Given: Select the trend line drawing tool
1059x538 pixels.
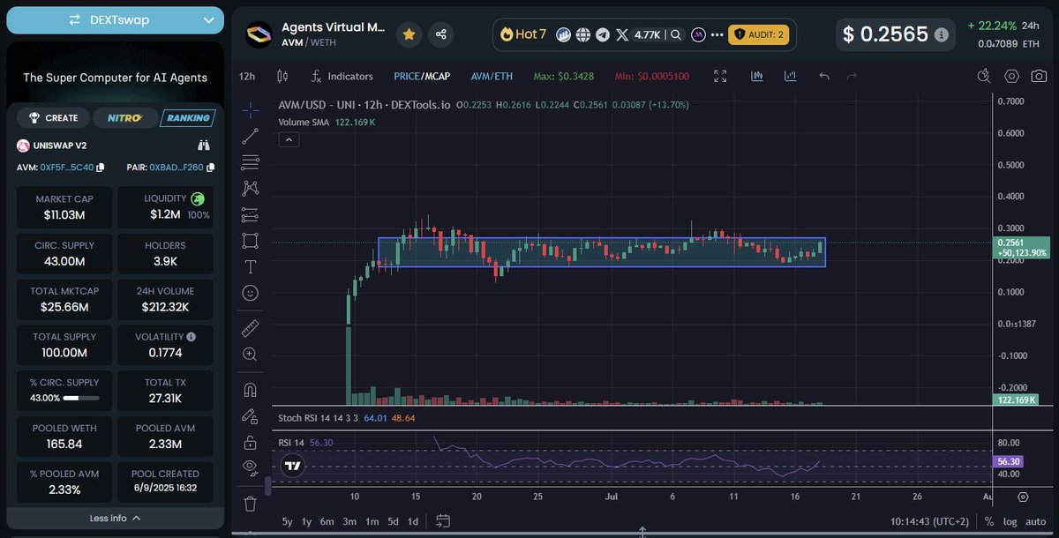Looking at the screenshot, I should point(250,136).
